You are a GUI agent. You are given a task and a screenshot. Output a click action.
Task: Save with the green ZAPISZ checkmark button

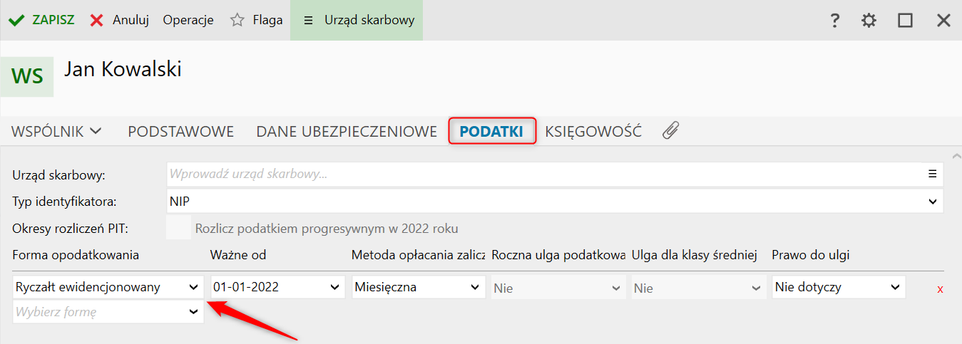[41, 20]
